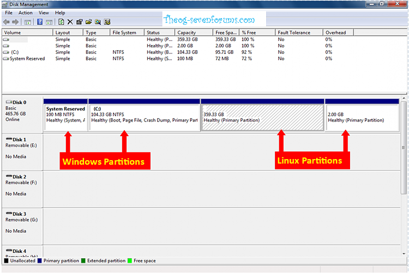Screen dimensions: 409x273
Task: Click scroll down arrow of disk pane scrollbar
Action: coord(404,253)
